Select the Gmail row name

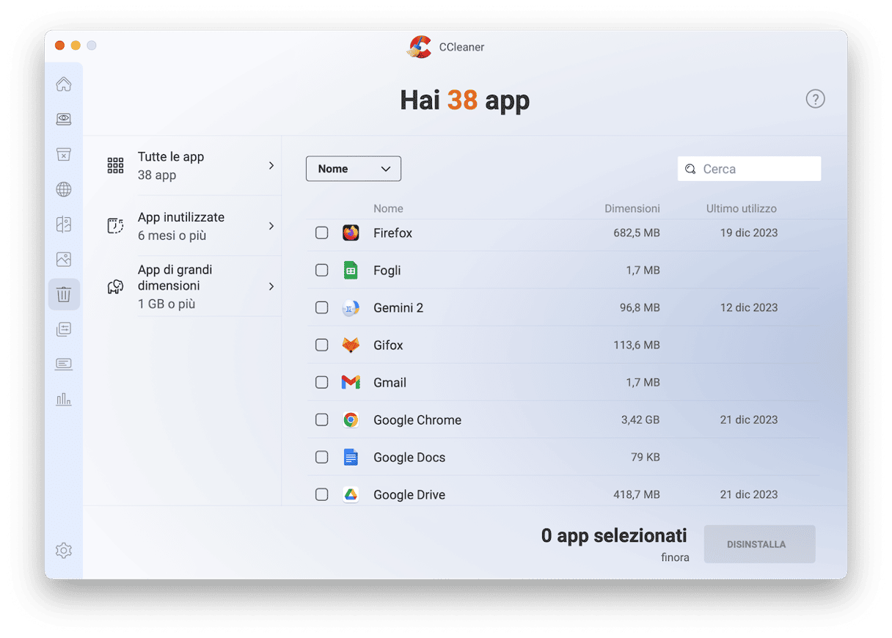click(x=390, y=382)
